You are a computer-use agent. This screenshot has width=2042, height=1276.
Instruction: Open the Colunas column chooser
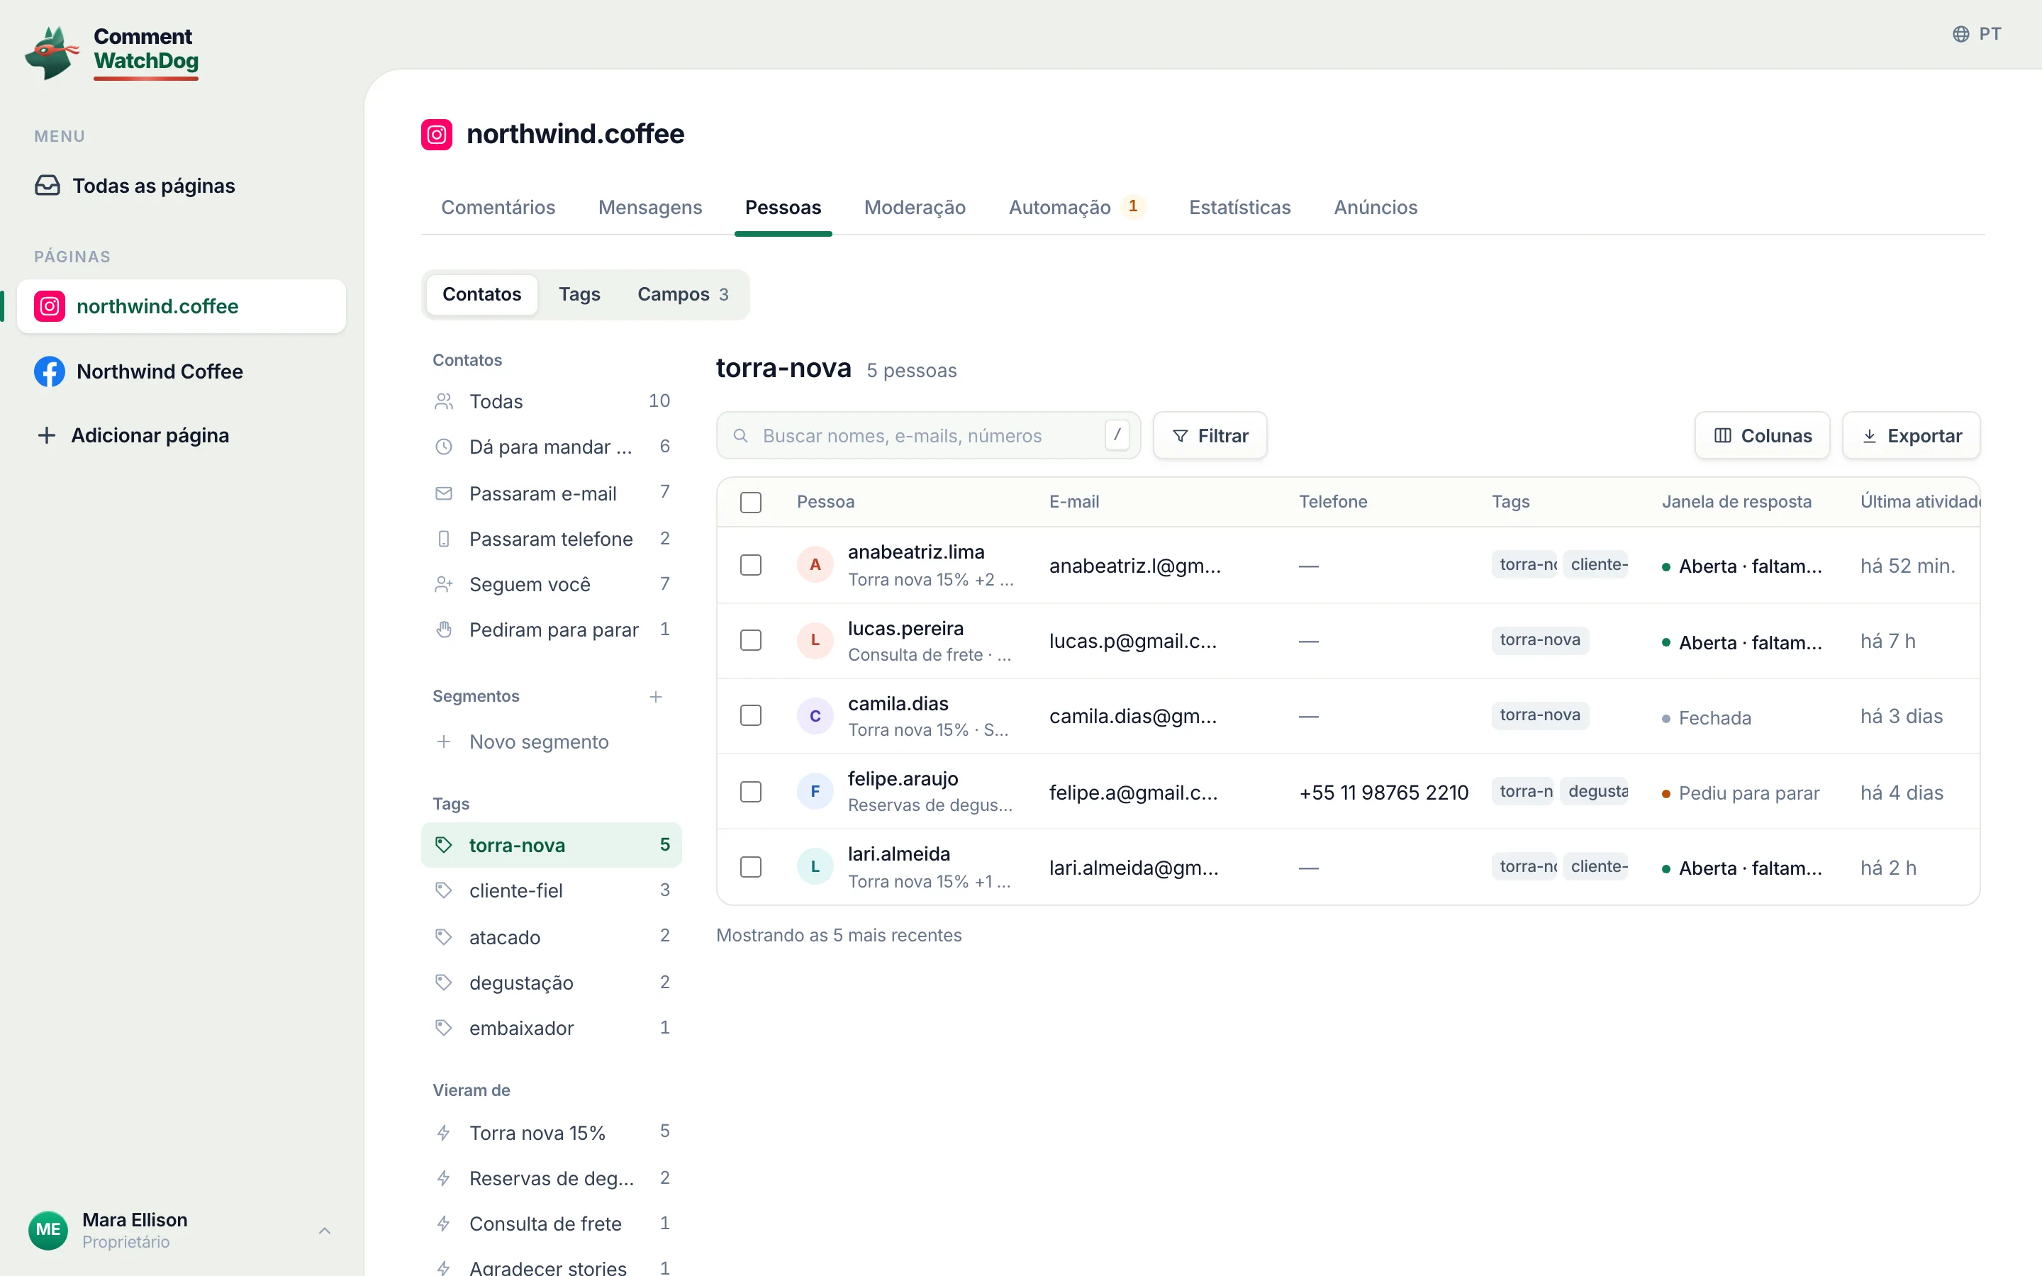[x=1762, y=435]
